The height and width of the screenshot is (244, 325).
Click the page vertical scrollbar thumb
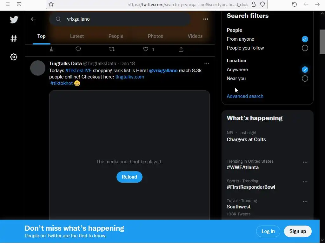pos(322,42)
